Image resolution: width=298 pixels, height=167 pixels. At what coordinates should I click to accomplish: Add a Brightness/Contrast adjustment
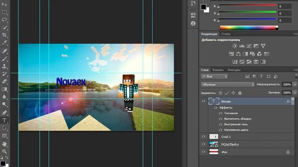pyautogui.click(x=235, y=46)
